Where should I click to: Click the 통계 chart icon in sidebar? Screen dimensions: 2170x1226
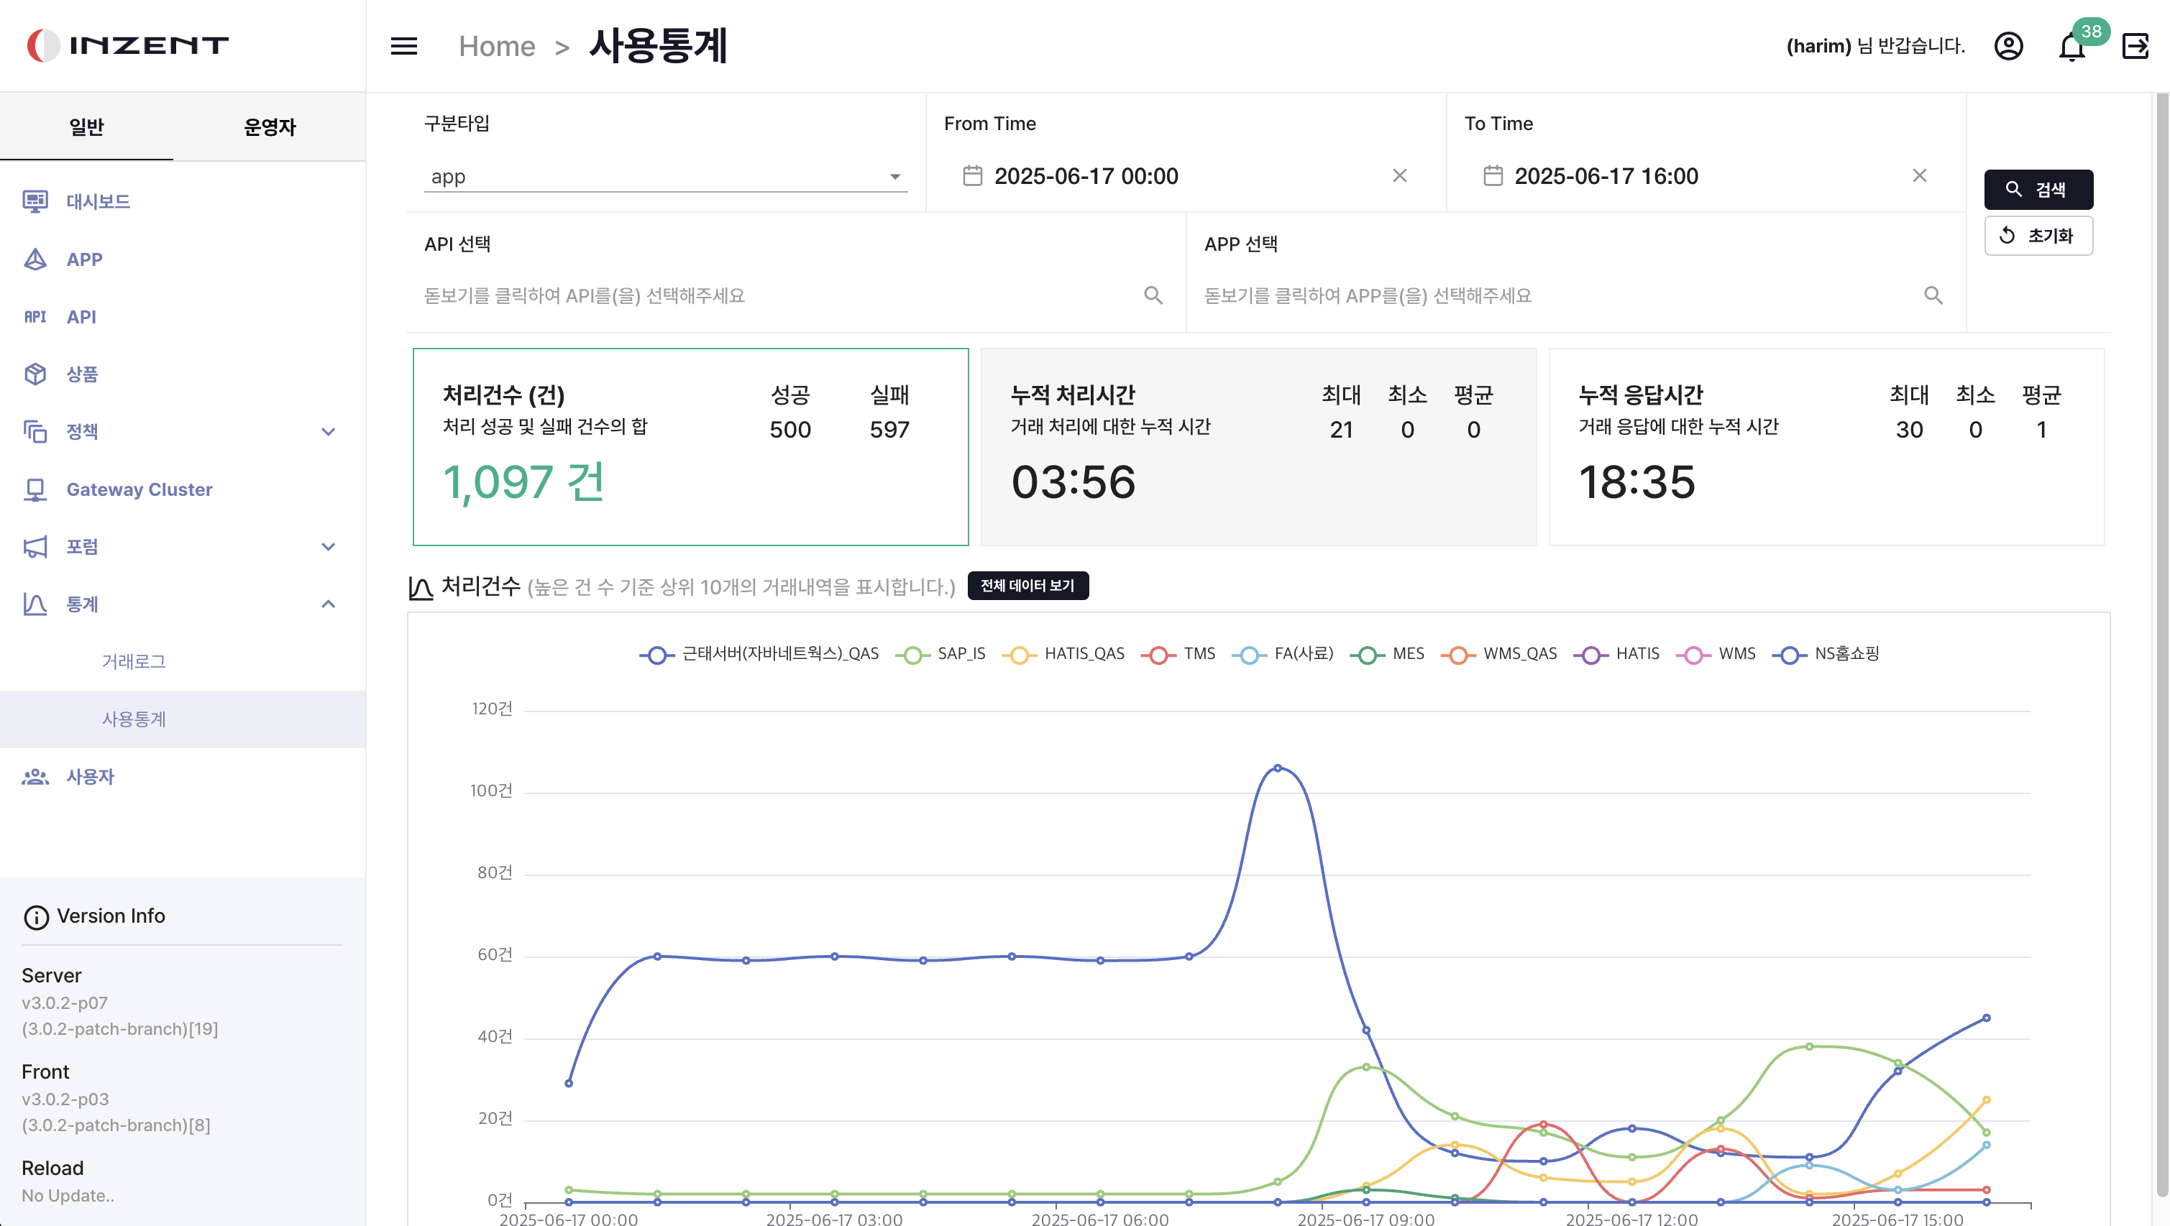pos(35,604)
